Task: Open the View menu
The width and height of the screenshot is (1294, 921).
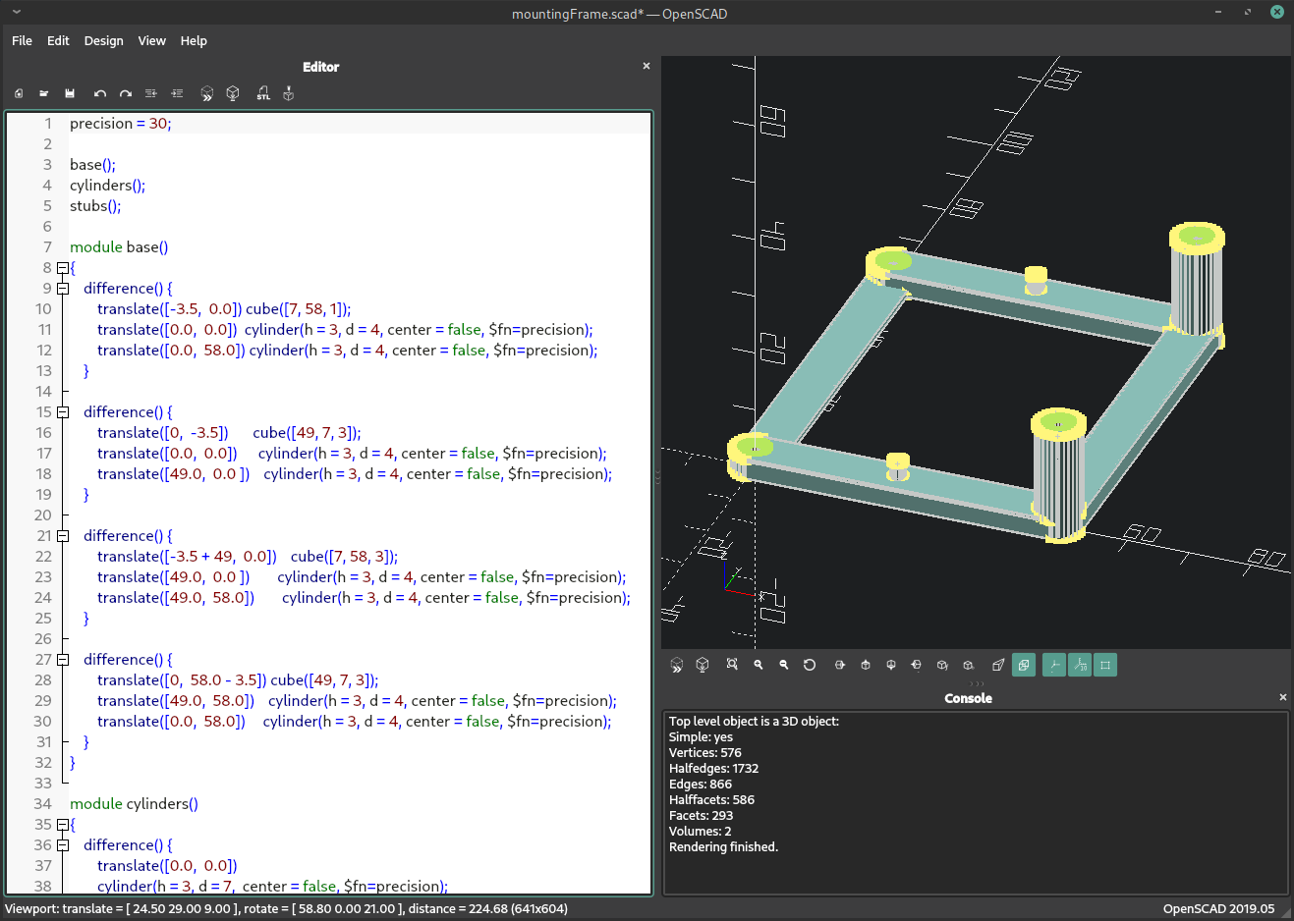Action: [151, 40]
